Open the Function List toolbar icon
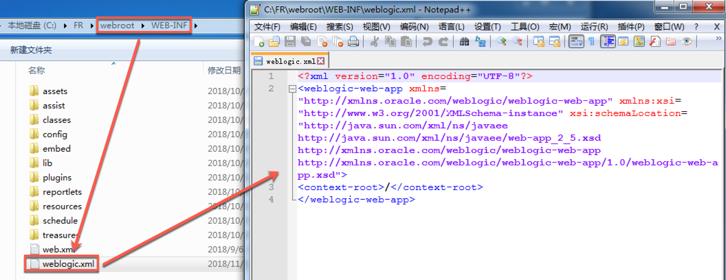This screenshot has width=726, height=280. 655,42
